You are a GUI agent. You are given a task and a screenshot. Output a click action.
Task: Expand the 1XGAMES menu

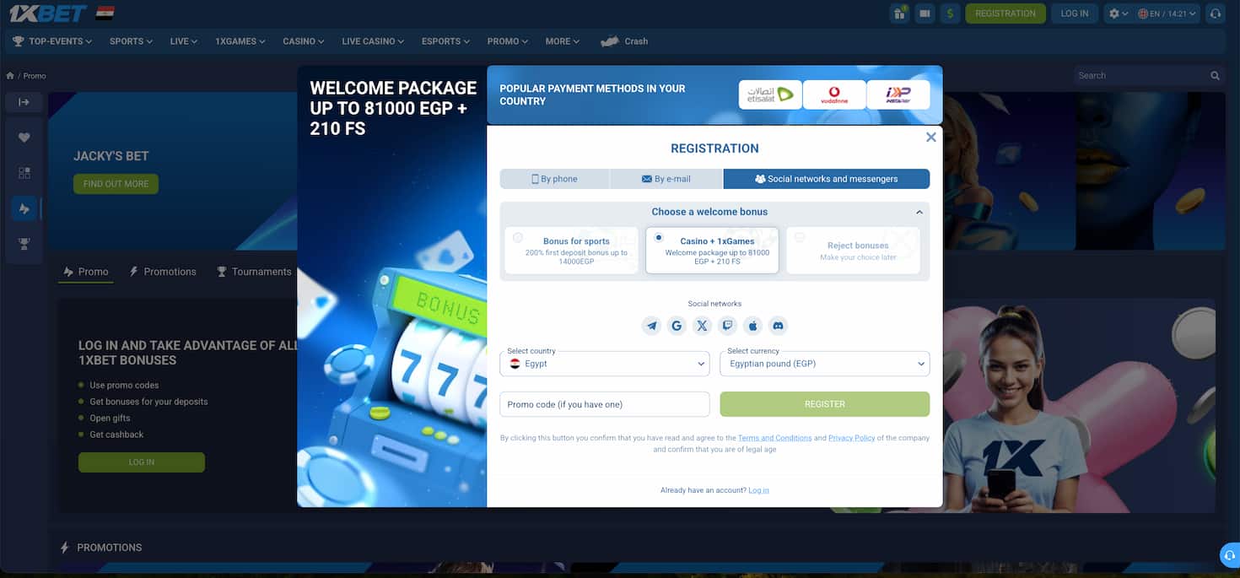[240, 41]
